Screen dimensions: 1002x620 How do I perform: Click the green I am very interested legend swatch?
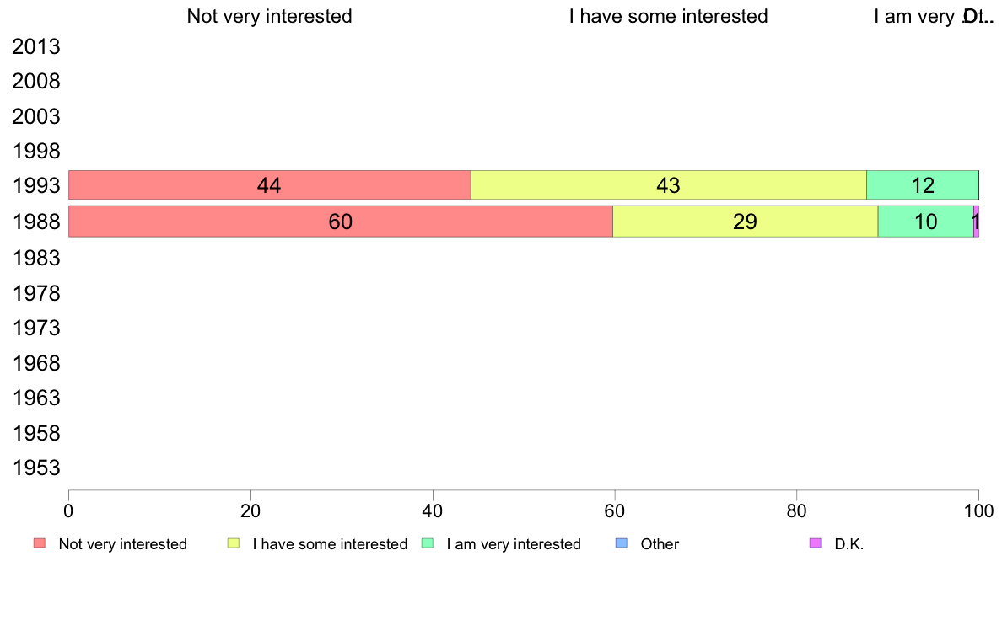[428, 543]
